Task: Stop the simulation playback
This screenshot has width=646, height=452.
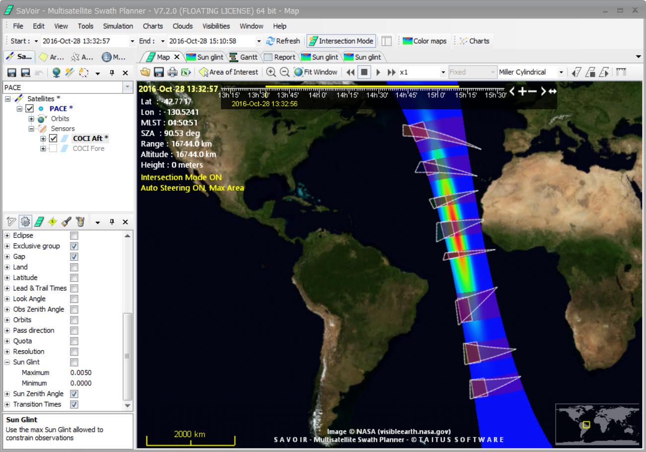Action: [x=364, y=73]
